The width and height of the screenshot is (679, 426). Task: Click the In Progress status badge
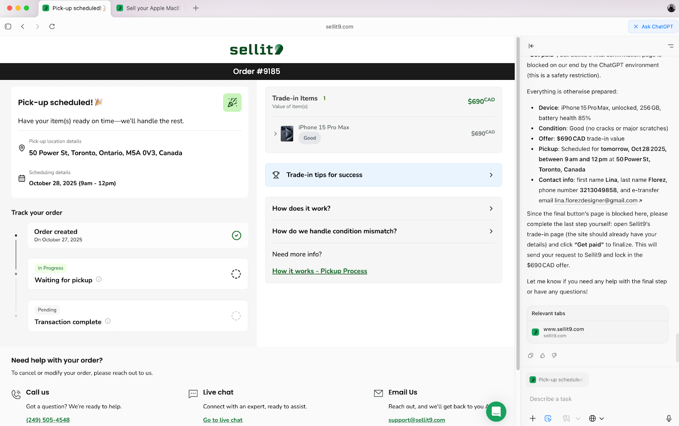coord(51,268)
